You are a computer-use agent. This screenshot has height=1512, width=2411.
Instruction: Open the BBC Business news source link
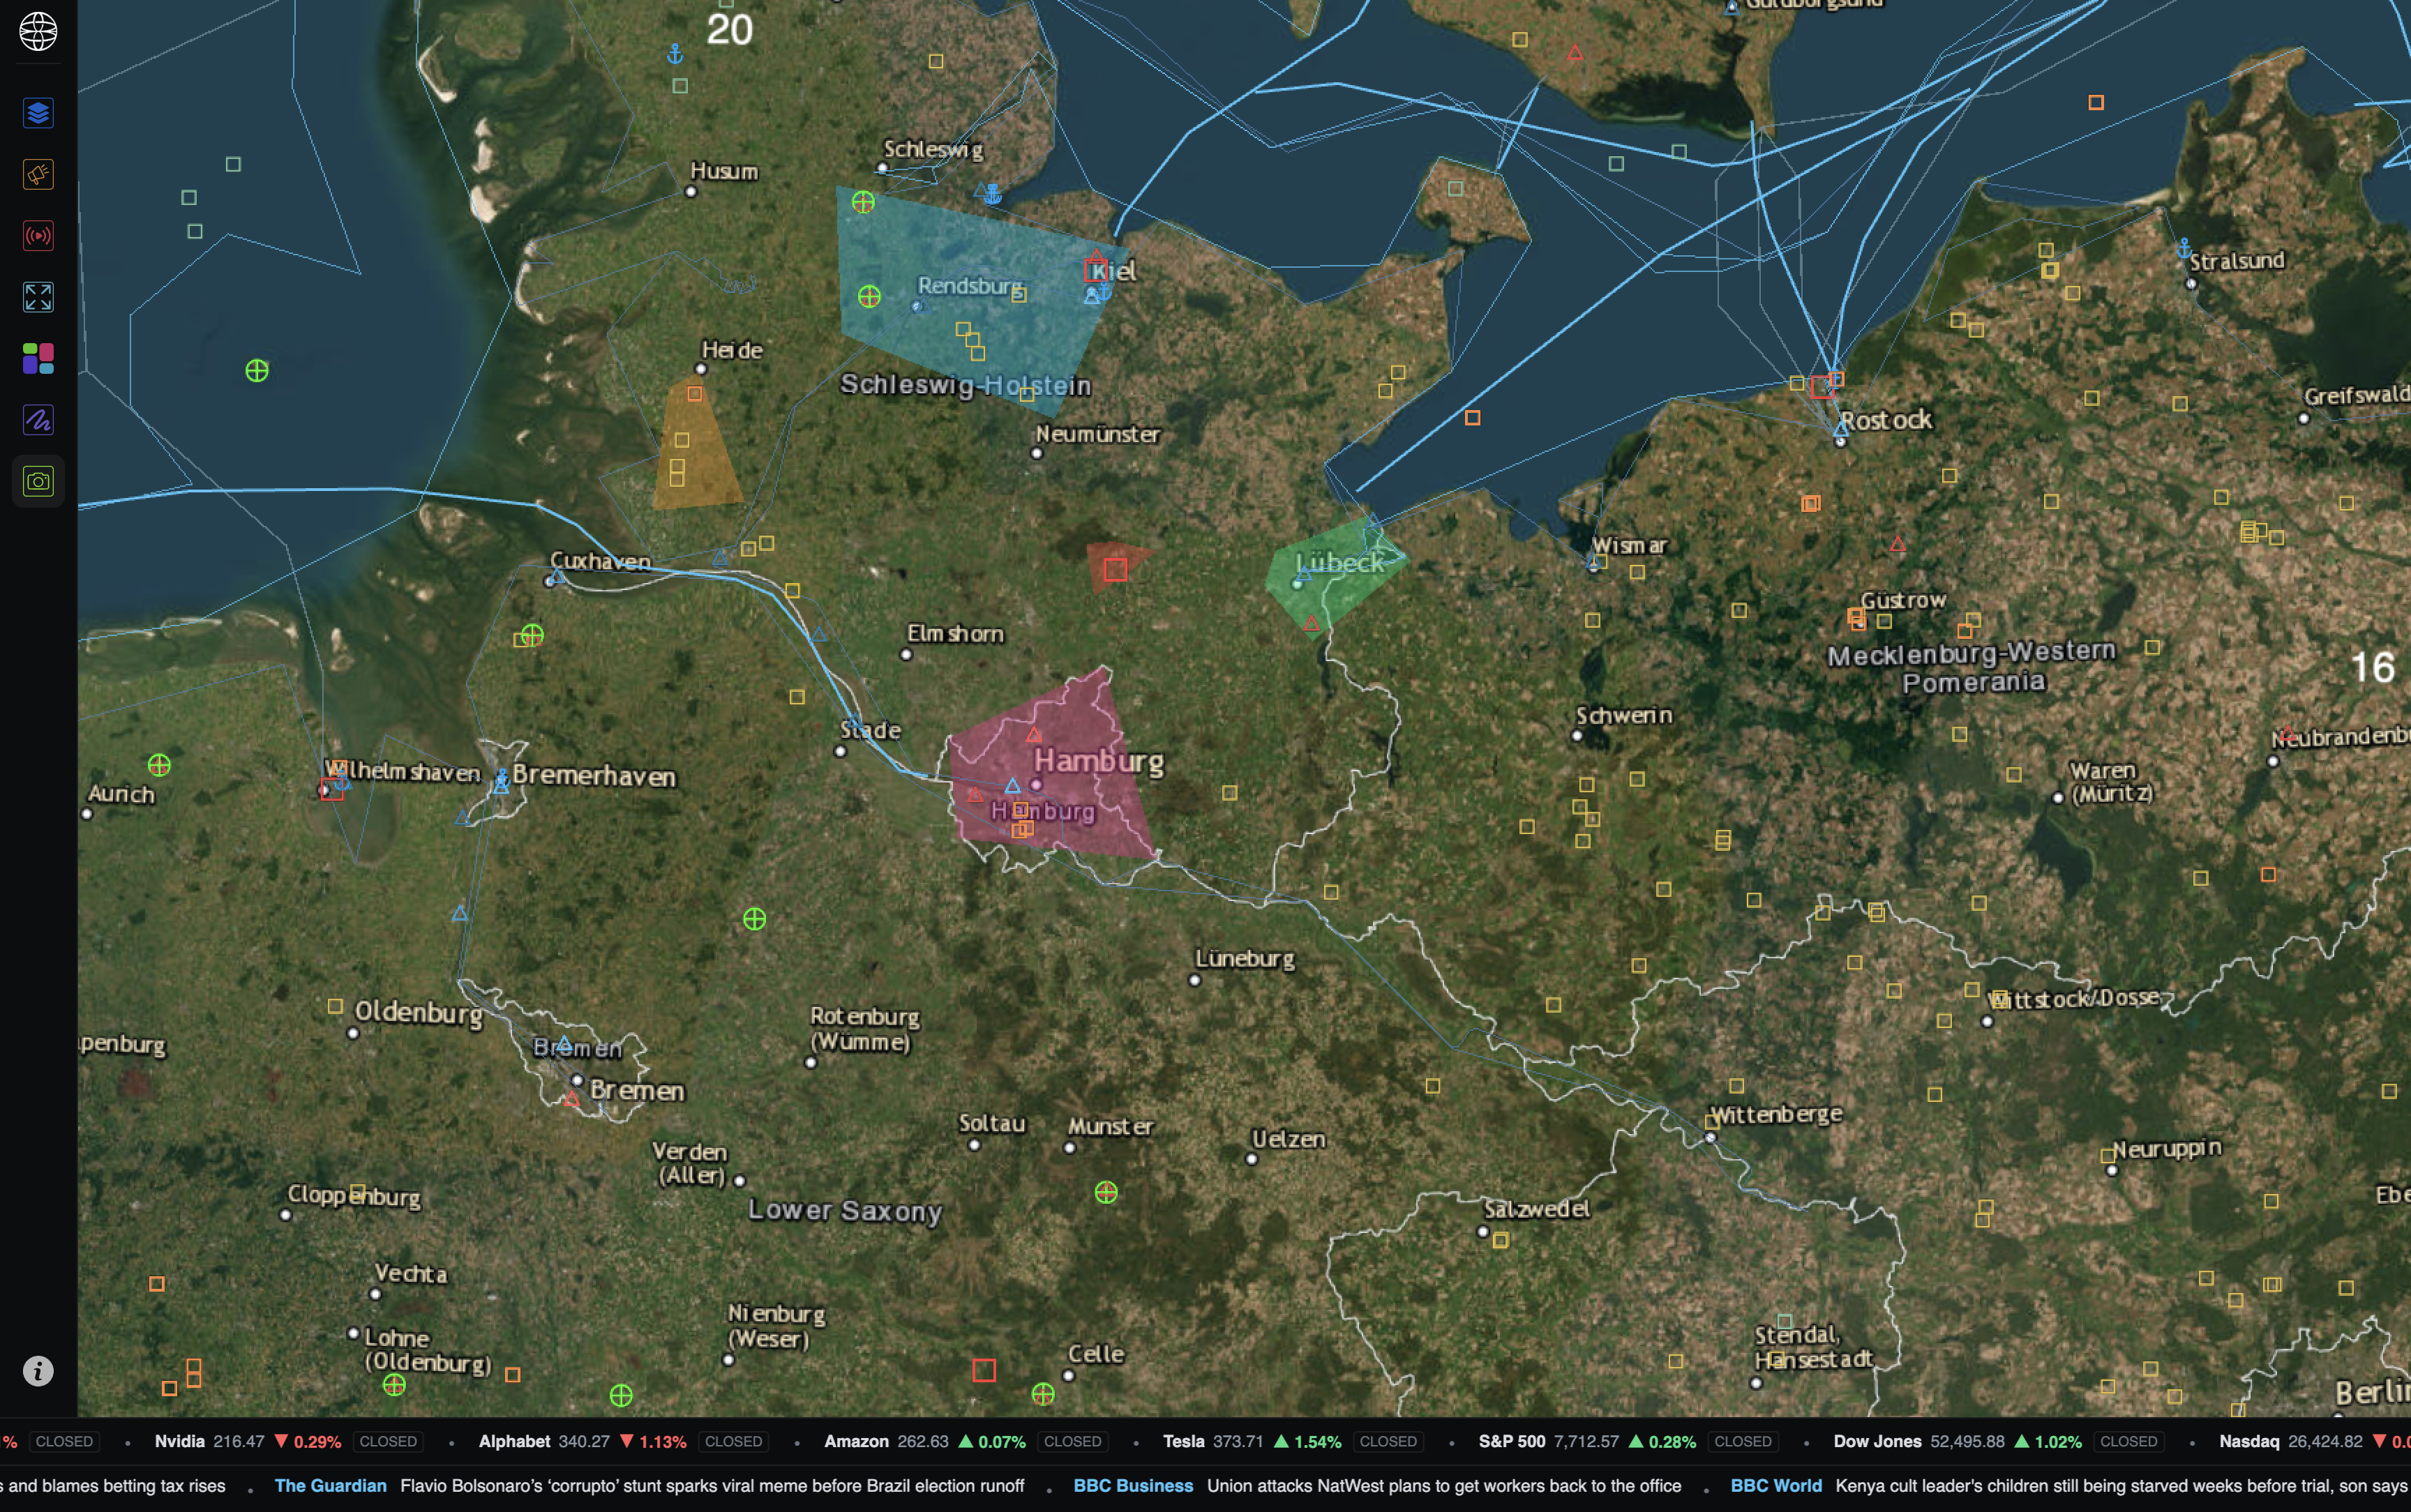(1133, 1486)
